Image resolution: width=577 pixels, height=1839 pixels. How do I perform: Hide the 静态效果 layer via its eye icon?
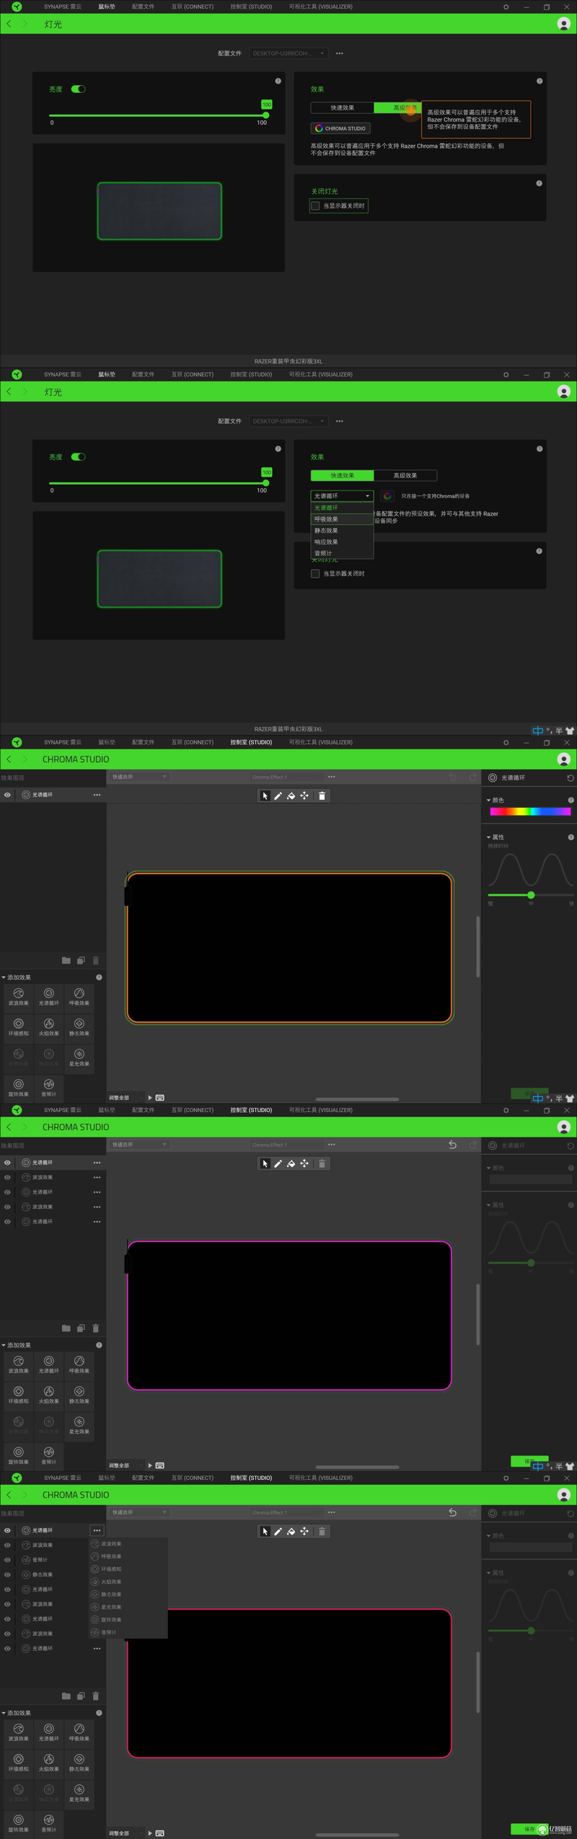coord(7,1575)
